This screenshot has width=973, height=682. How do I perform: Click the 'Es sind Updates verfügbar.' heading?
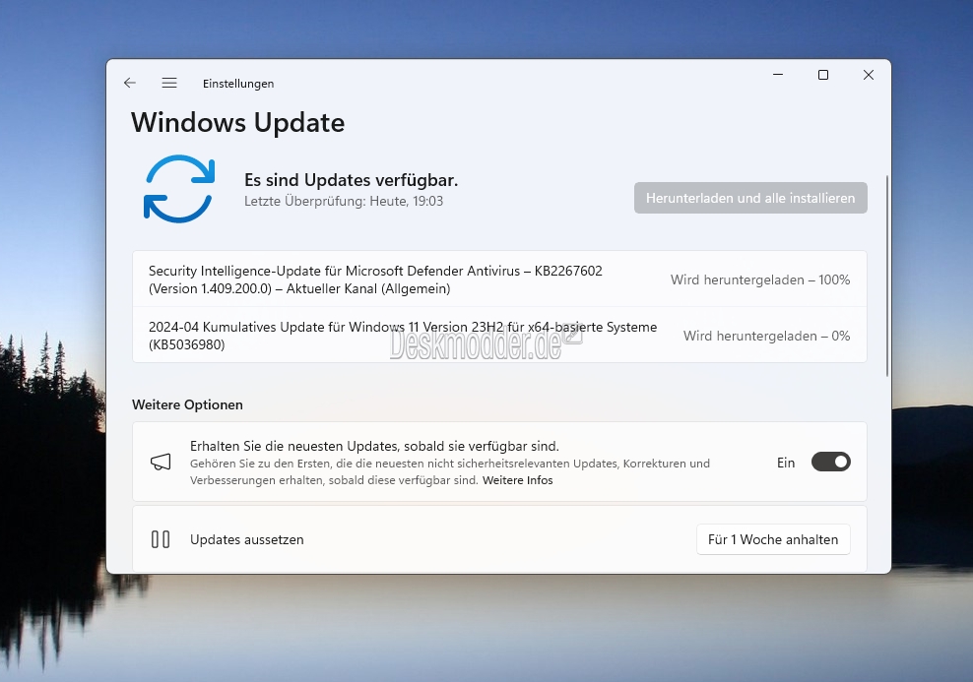tap(352, 180)
